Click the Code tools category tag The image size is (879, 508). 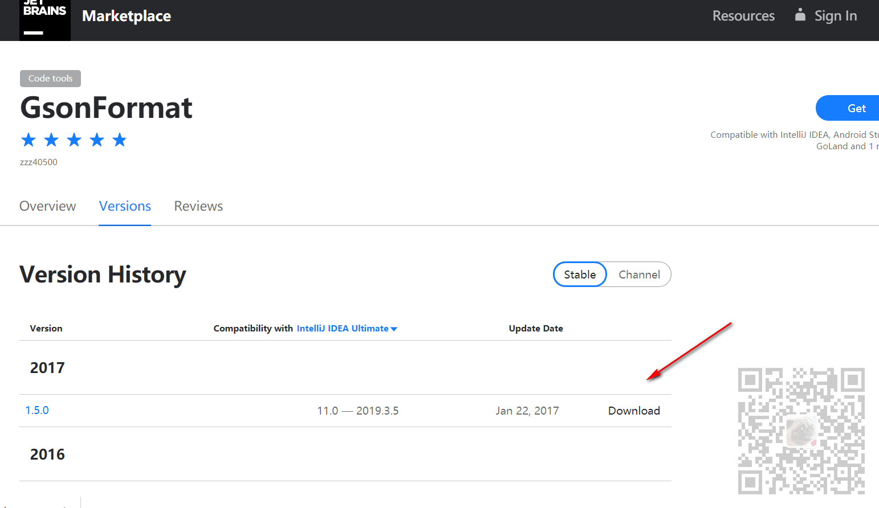[x=51, y=79]
